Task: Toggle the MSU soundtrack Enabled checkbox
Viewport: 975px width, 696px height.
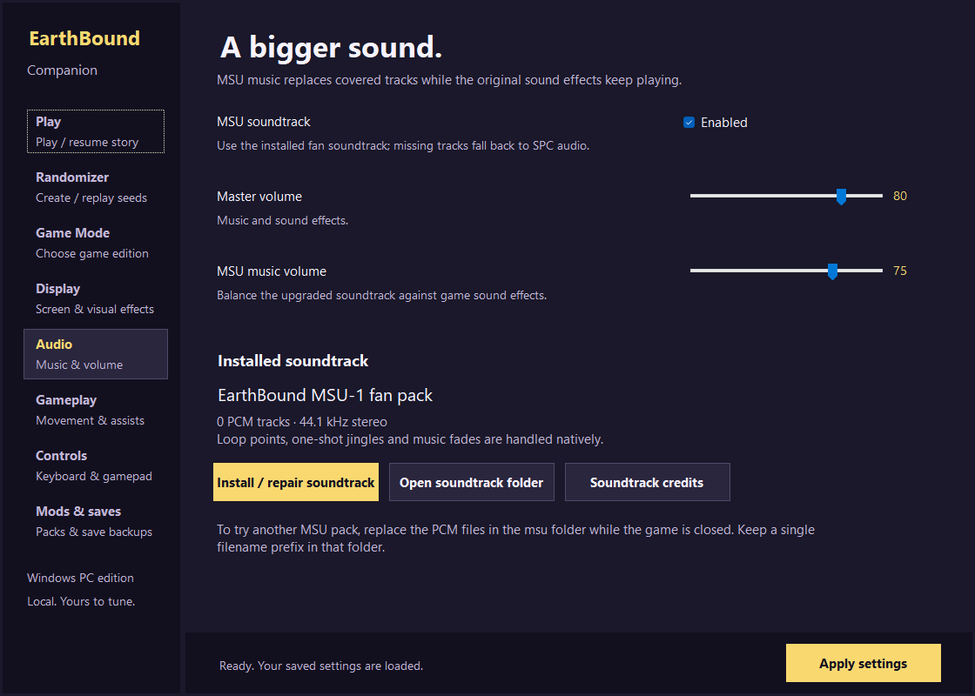Action: pyautogui.click(x=689, y=123)
